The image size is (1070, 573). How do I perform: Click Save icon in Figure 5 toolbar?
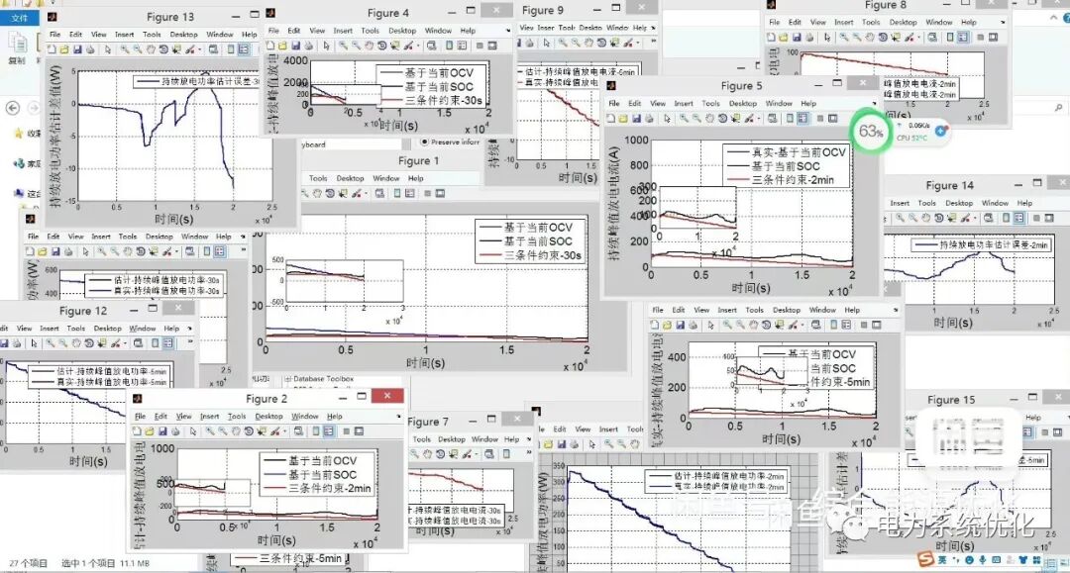(636, 119)
